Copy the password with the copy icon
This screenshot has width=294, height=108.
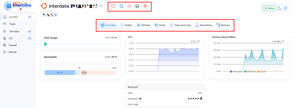201,99
